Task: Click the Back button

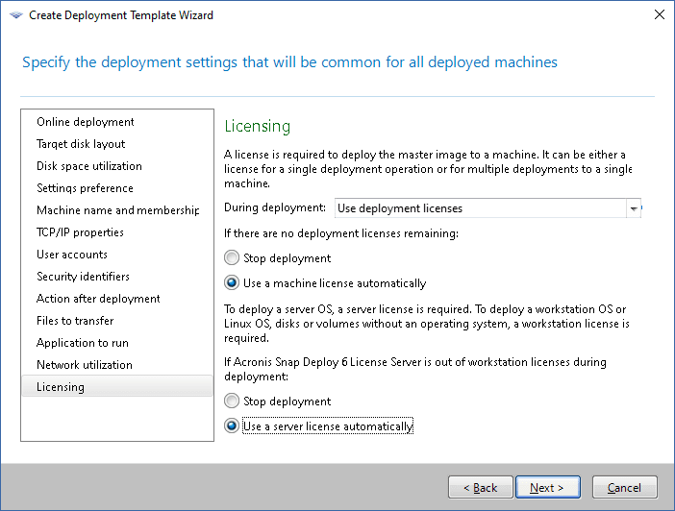Action: (480, 487)
